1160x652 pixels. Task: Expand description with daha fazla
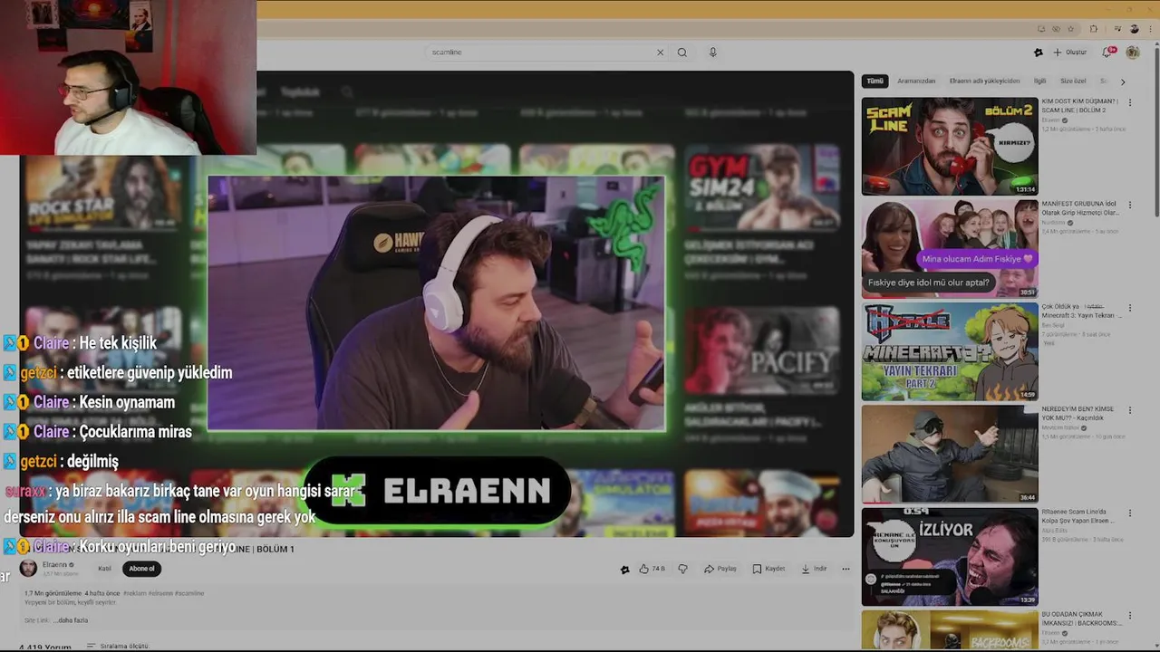coord(72,620)
